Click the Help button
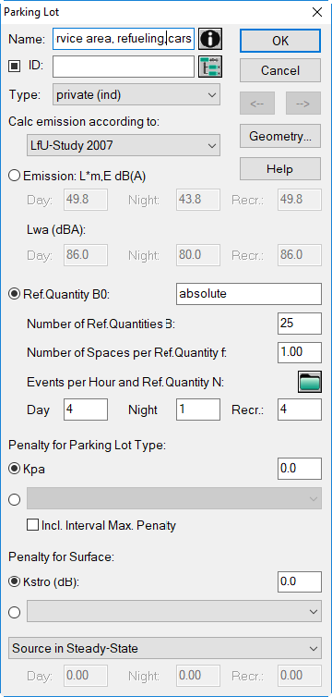Image resolution: width=332 pixels, height=697 pixels. pyautogui.click(x=280, y=169)
